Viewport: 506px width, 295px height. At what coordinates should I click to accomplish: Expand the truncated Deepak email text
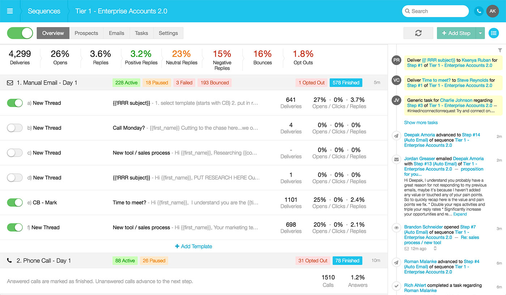[460, 214]
